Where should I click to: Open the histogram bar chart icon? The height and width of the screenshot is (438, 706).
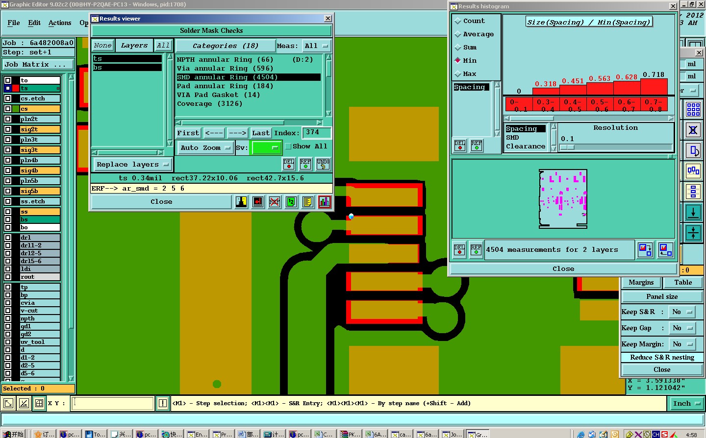click(325, 201)
